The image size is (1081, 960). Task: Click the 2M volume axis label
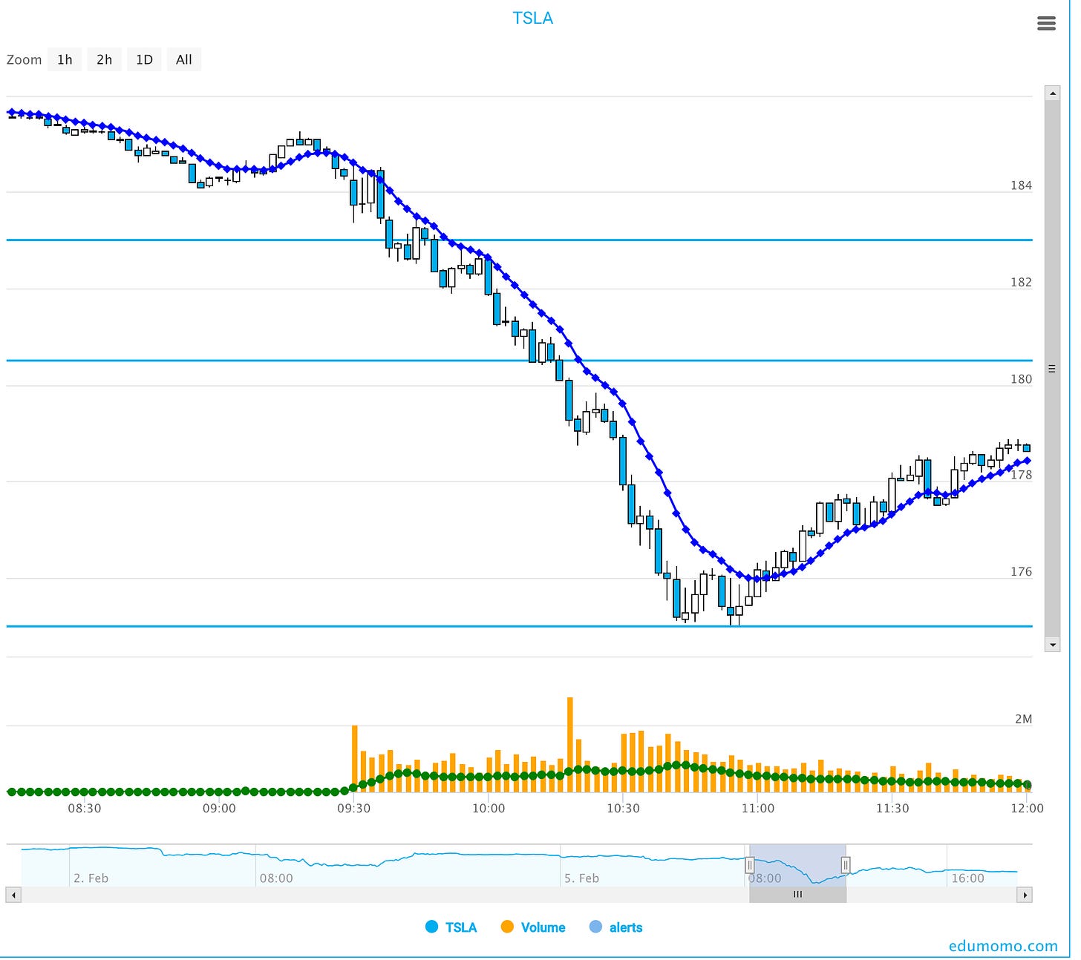tap(1023, 719)
